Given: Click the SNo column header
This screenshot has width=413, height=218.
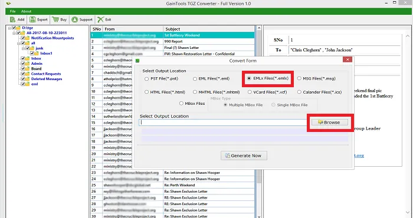Looking at the screenshot, I should click(x=96, y=29).
